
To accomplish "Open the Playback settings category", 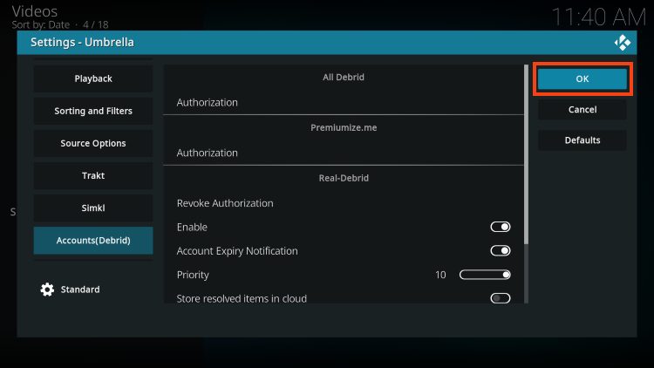I will click(x=93, y=78).
